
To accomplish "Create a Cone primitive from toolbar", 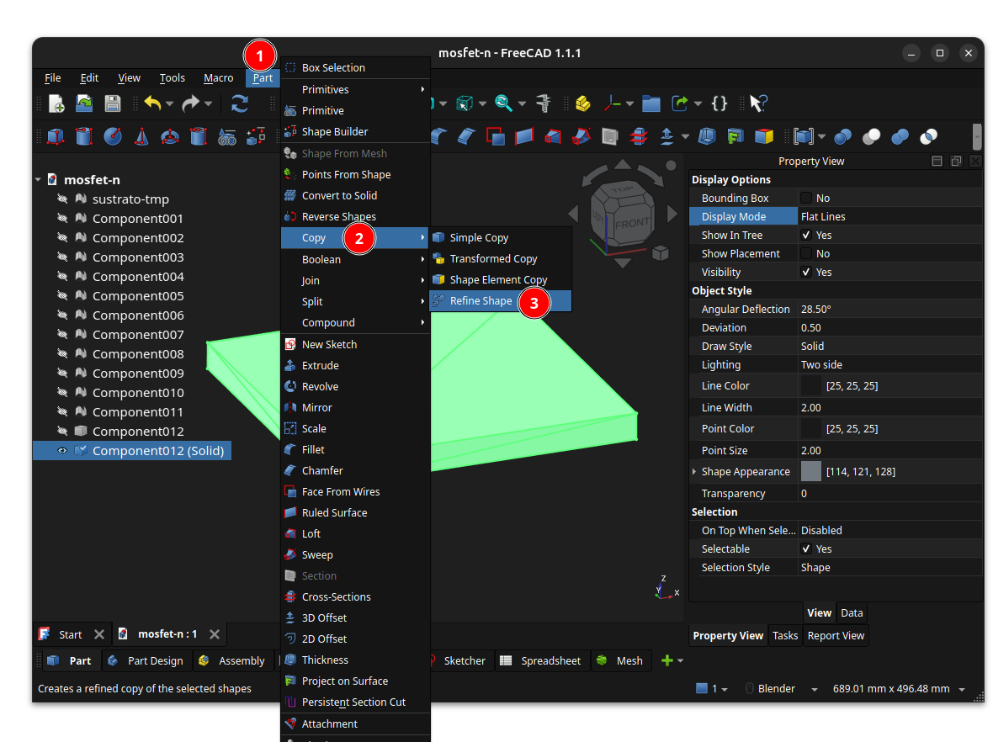I will (x=141, y=136).
